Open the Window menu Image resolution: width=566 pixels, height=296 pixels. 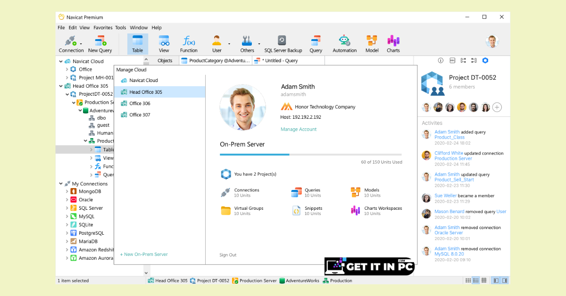coord(139,28)
